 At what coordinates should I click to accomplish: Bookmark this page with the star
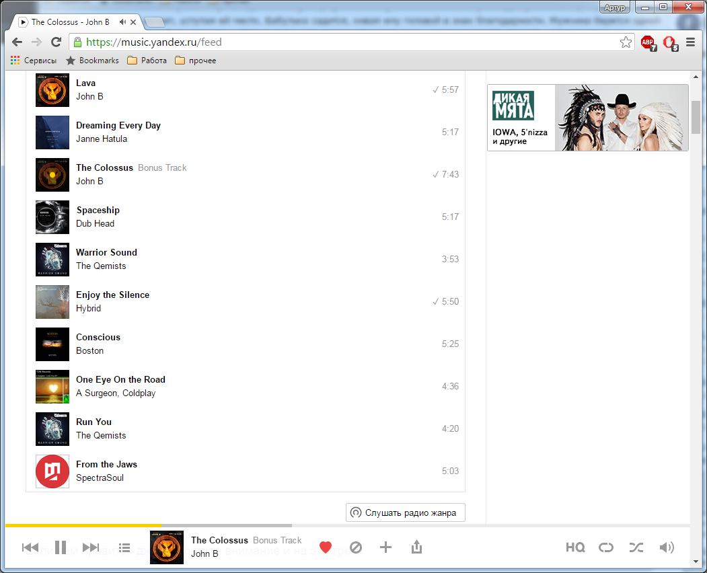626,42
